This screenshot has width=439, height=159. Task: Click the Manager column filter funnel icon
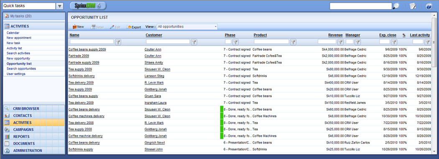pyautogui.click(x=357, y=42)
